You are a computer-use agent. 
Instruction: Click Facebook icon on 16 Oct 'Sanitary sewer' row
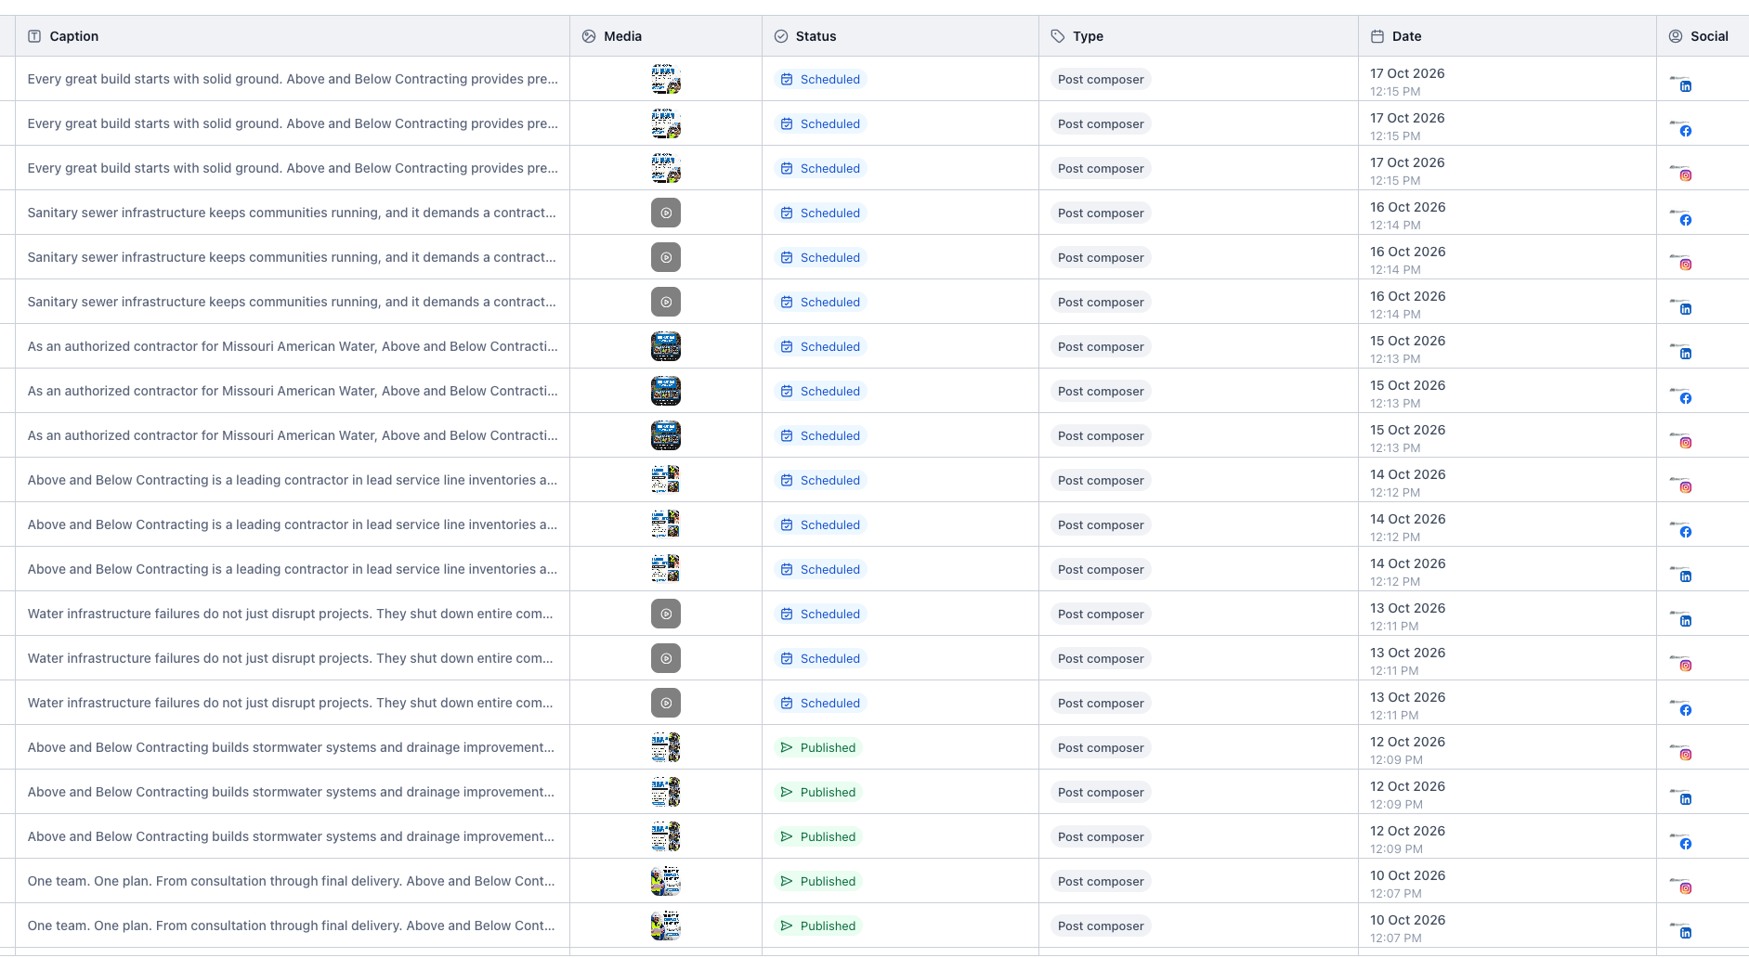pos(1686,220)
